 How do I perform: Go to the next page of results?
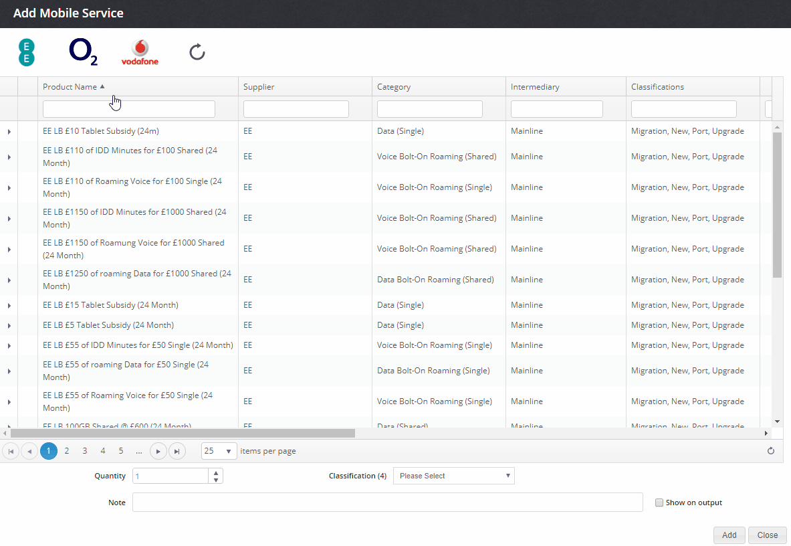(158, 451)
